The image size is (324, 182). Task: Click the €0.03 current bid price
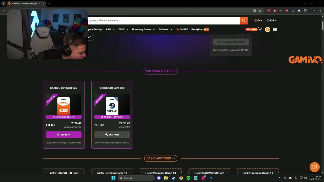(51, 125)
